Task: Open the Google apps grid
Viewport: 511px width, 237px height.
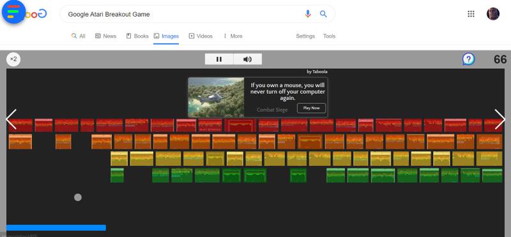Action: pyautogui.click(x=471, y=13)
